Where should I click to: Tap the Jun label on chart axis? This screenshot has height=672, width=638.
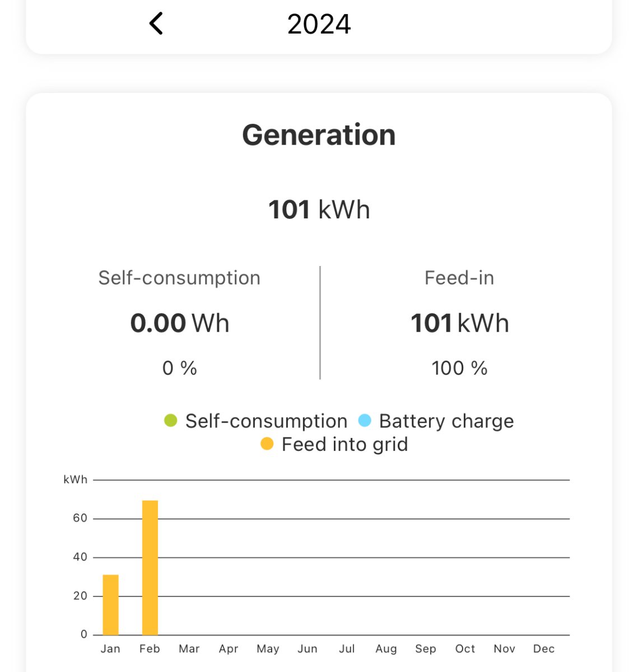tap(308, 648)
